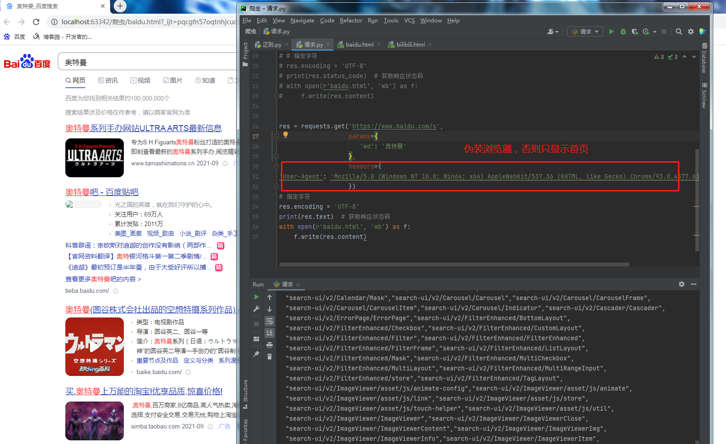Open the Database tool window
The image size is (726, 444).
(x=704, y=58)
